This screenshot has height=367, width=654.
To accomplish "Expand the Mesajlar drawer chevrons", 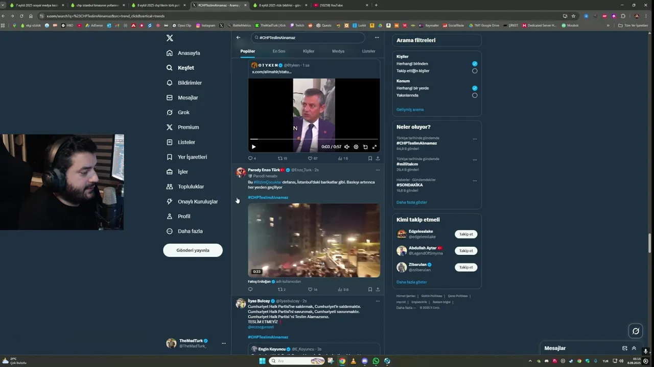I will pos(634,348).
